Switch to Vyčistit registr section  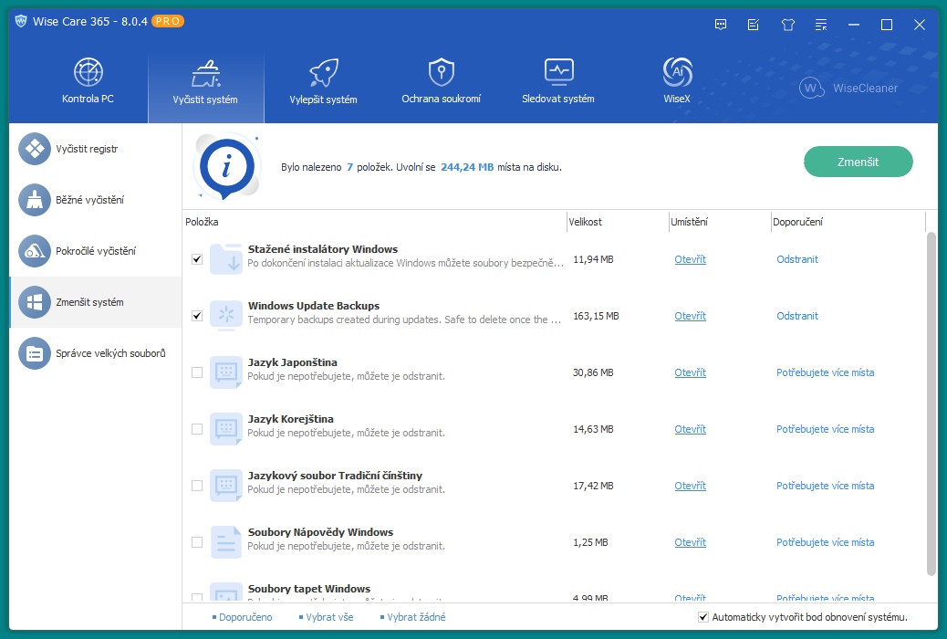click(96, 149)
